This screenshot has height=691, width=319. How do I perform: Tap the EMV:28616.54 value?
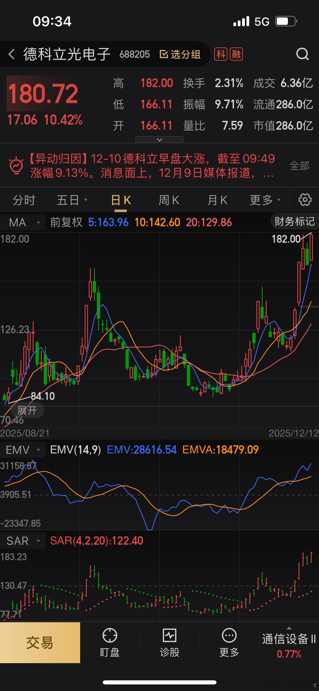pyautogui.click(x=142, y=450)
